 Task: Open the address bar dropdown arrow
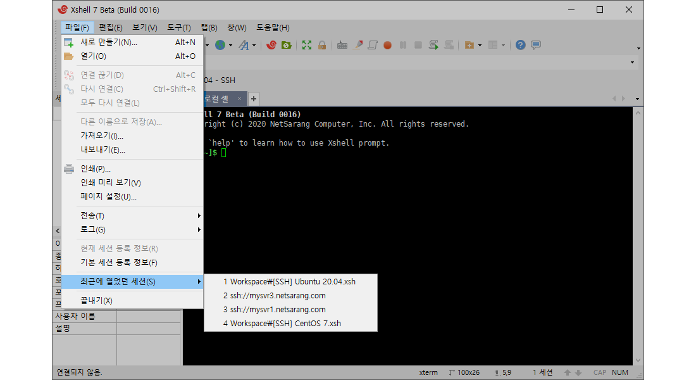[x=633, y=62]
